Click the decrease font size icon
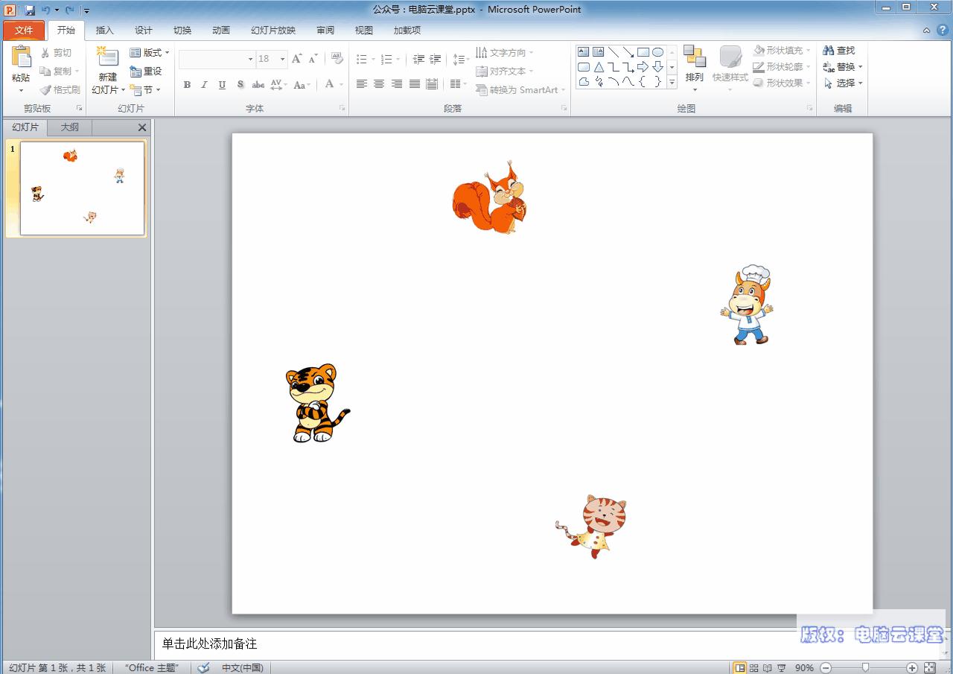This screenshot has width=953, height=674. (313, 59)
